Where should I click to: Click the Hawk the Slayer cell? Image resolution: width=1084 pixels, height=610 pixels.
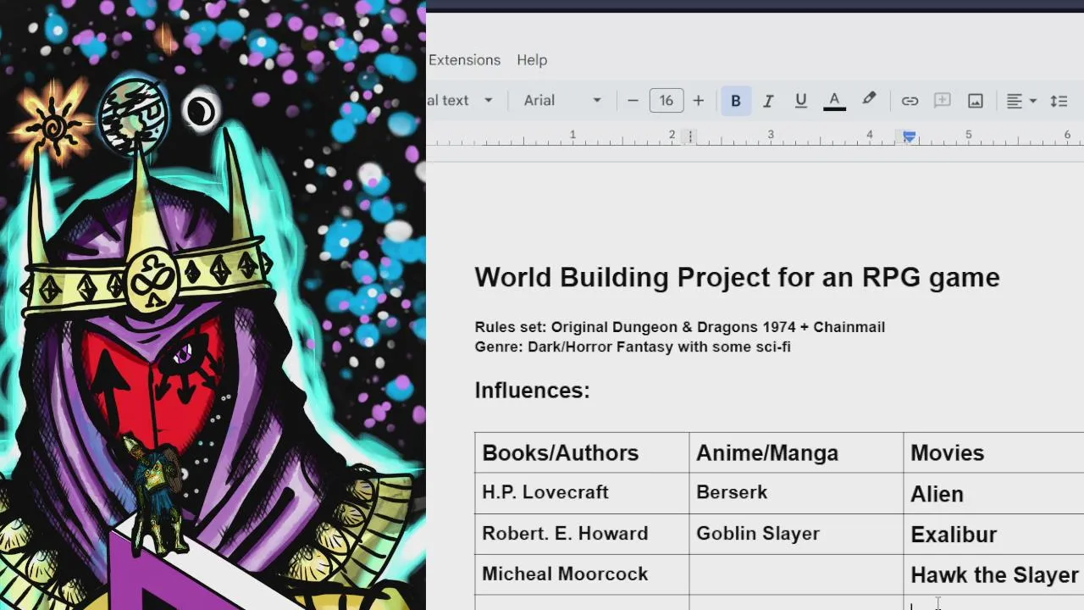tap(994, 574)
